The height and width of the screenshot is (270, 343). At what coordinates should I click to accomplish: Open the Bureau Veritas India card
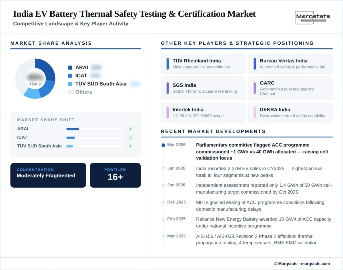click(290, 64)
